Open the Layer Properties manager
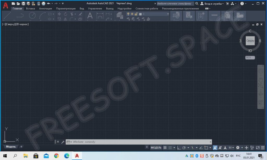 (120, 15)
